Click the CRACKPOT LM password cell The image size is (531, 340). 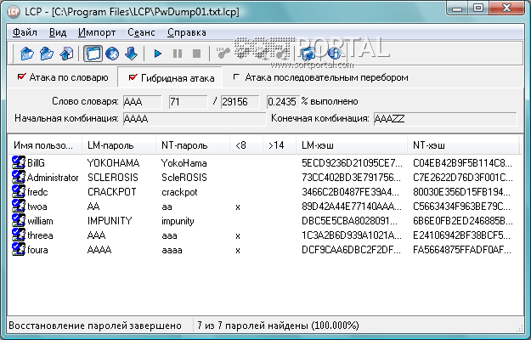[112, 192]
